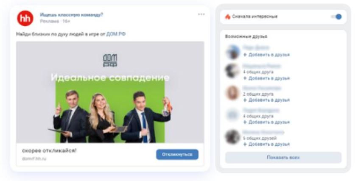364x181 pixels.
Task: Click the Показать всех button
Action: click(283, 158)
